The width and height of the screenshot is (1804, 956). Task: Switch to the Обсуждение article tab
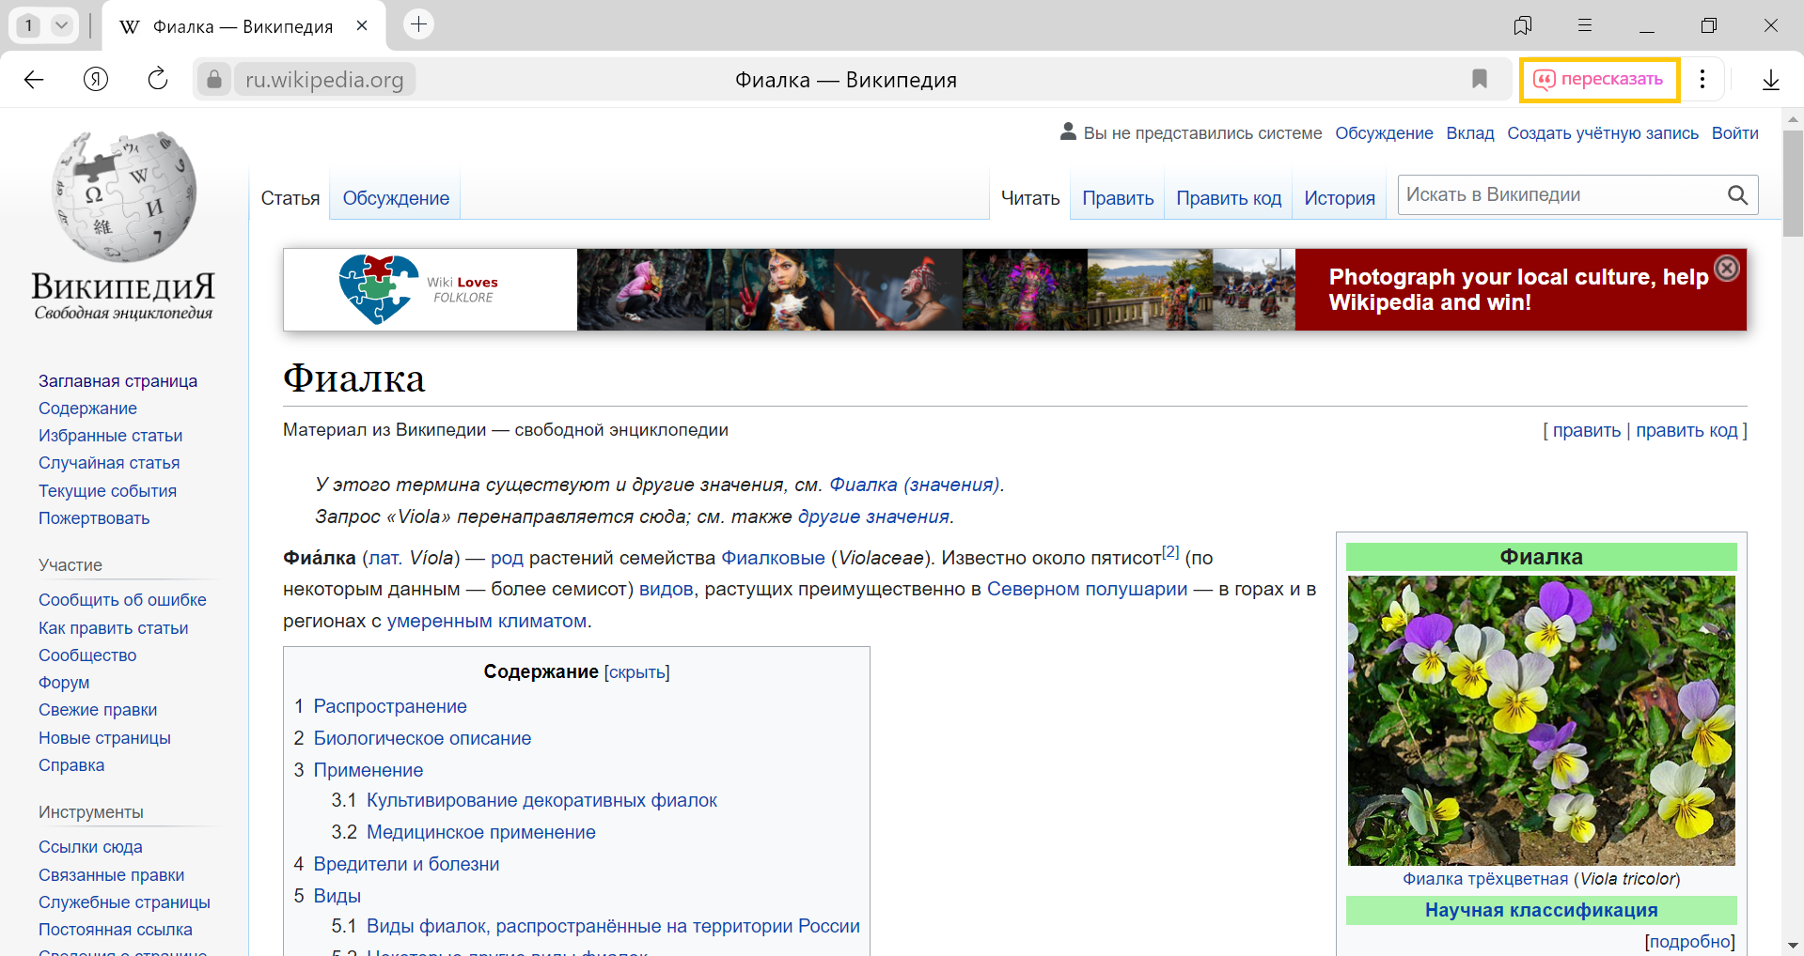click(x=396, y=198)
